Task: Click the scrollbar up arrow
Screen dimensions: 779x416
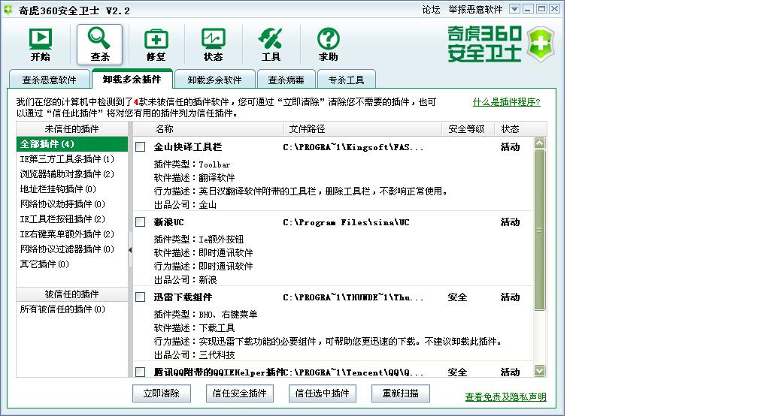Action: pos(540,143)
